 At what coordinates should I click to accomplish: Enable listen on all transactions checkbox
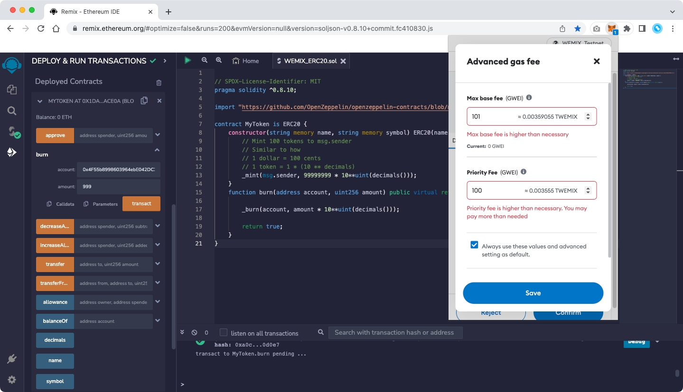224,333
